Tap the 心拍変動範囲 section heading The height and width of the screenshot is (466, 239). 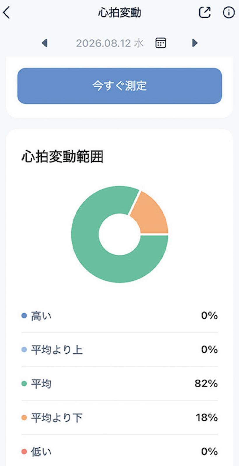tap(62, 157)
